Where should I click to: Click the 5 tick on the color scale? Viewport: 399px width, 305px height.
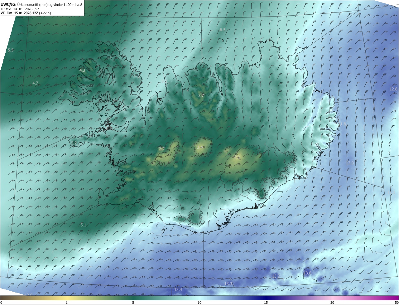[133, 303]
